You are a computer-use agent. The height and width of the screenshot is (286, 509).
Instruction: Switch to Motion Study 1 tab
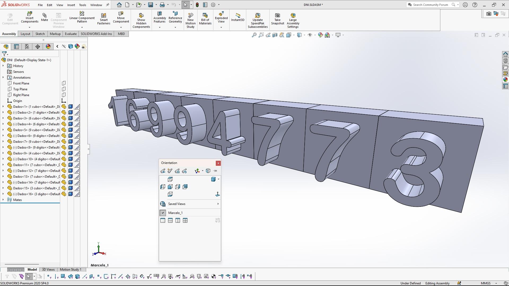71,270
